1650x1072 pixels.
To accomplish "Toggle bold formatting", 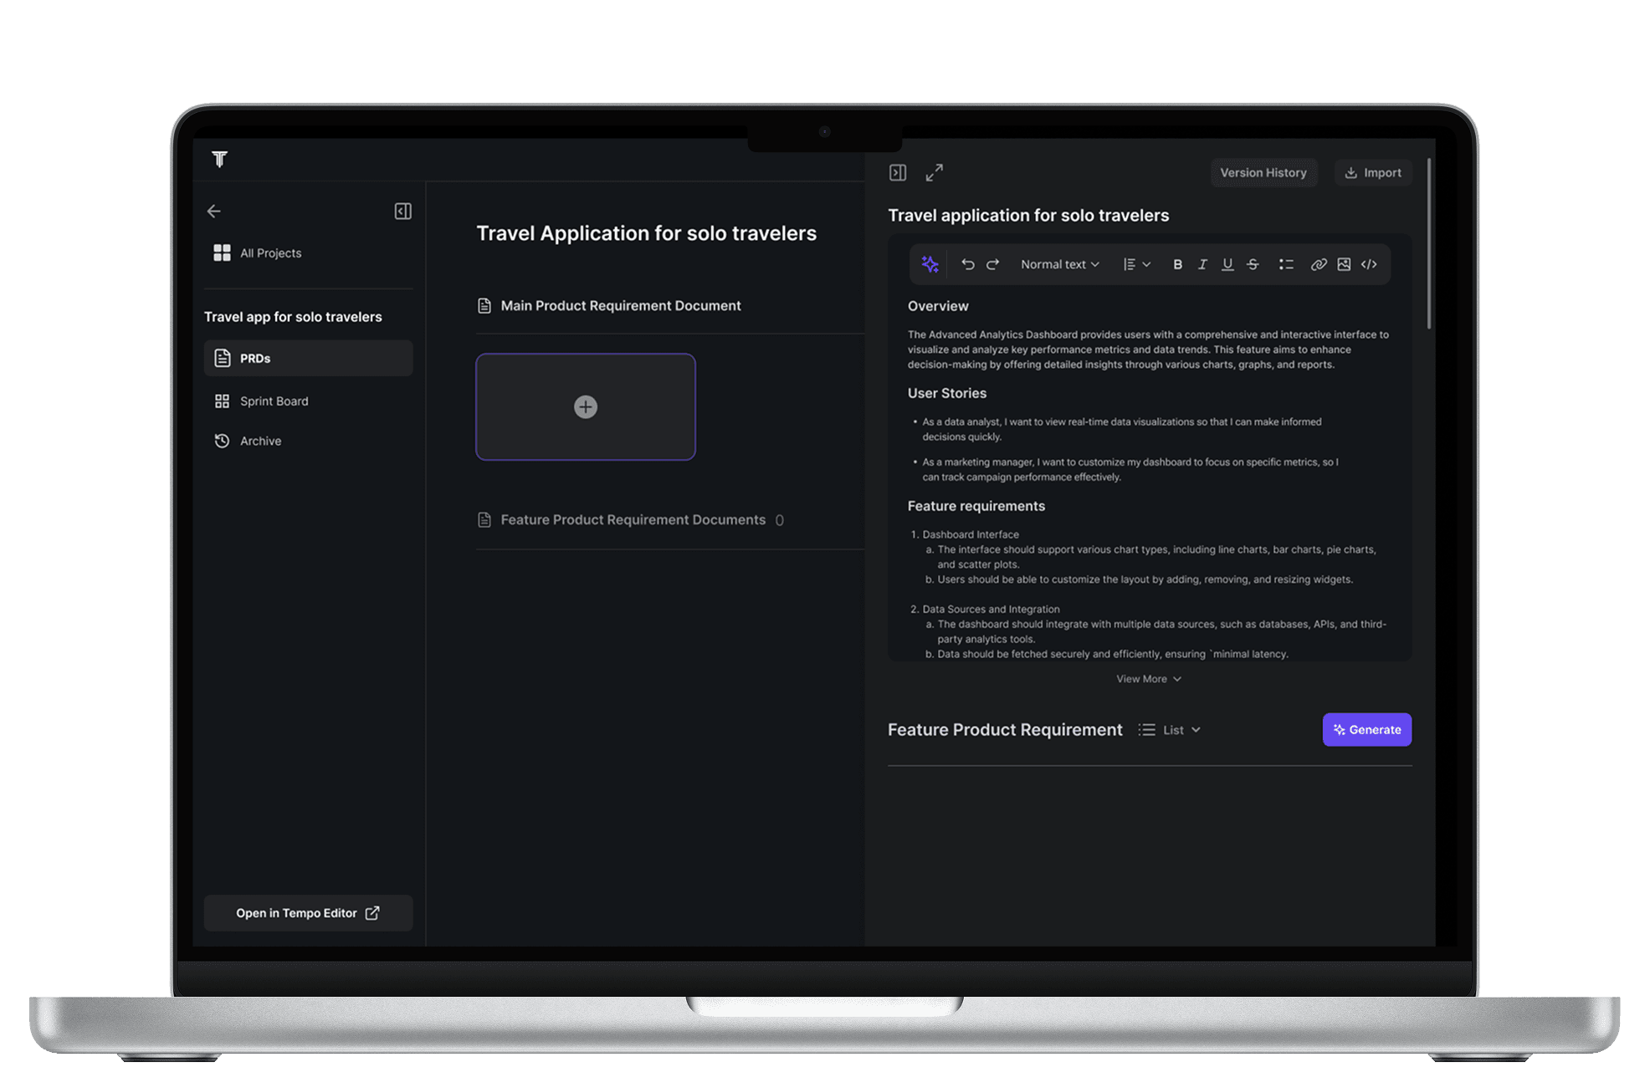I will point(1177,264).
